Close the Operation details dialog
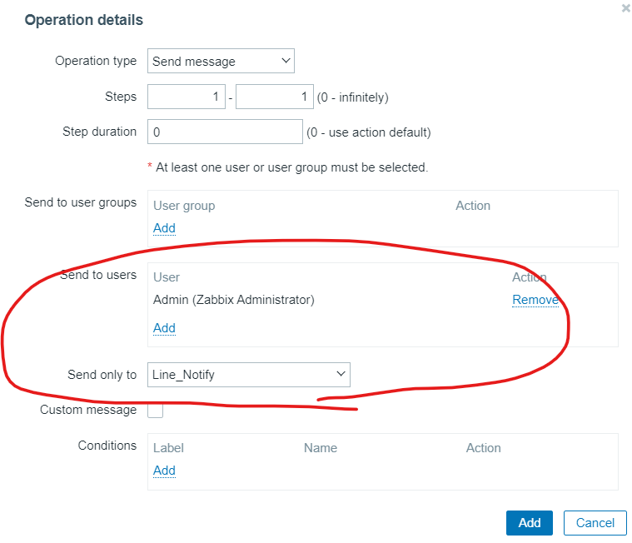 coord(625,7)
